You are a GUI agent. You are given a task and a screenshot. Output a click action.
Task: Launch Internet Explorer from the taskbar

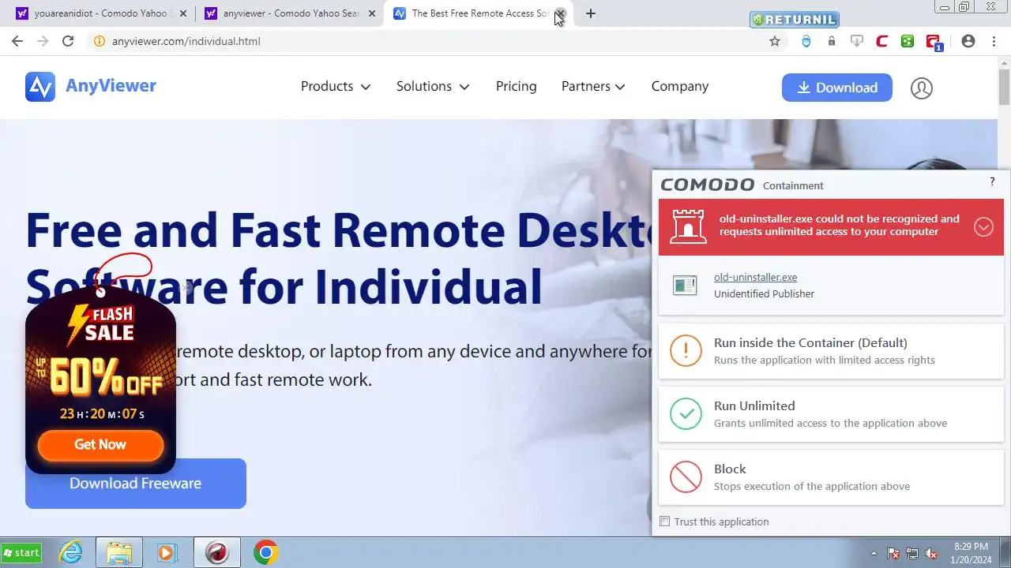point(71,553)
